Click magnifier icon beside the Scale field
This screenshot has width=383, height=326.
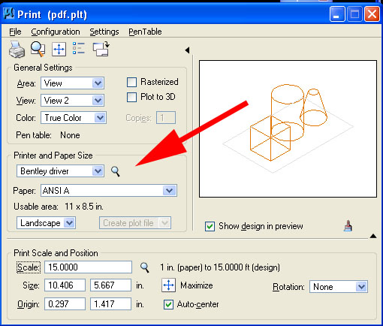[x=144, y=267]
